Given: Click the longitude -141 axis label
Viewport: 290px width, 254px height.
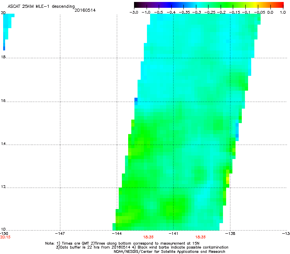Looking at the screenshot, I should pos(173,234).
